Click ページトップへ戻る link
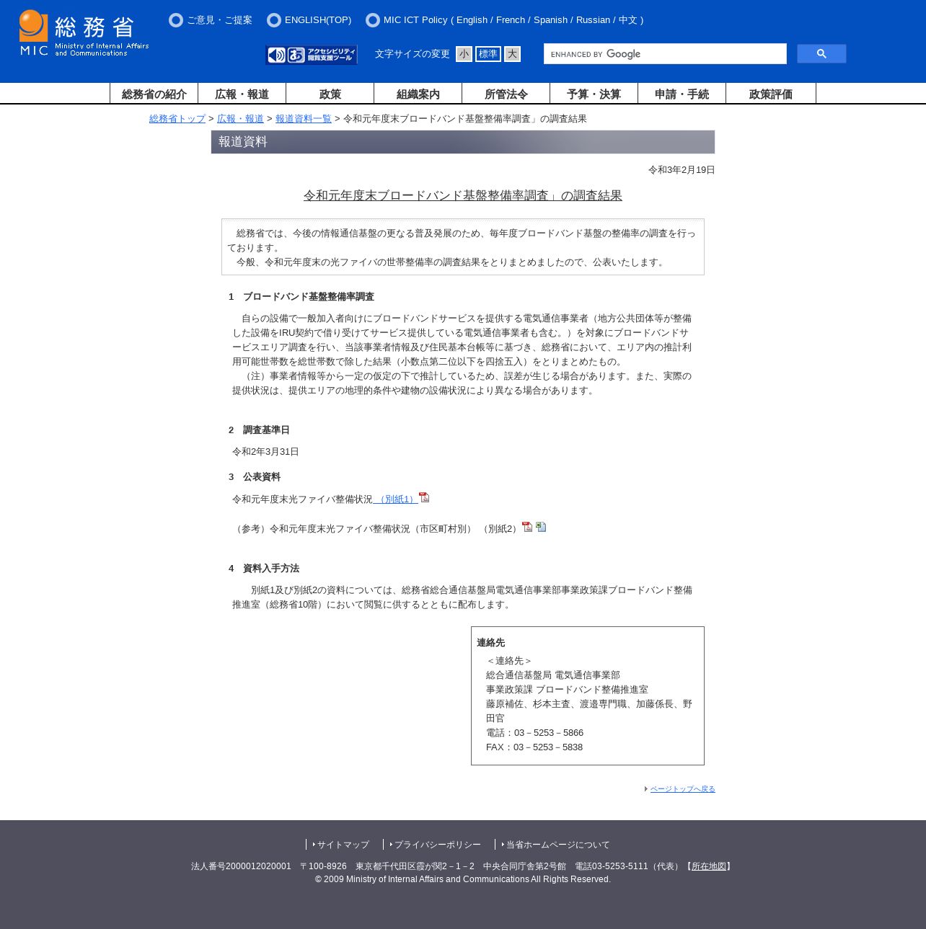The height and width of the screenshot is (929, 926). (x=683, y=789)
